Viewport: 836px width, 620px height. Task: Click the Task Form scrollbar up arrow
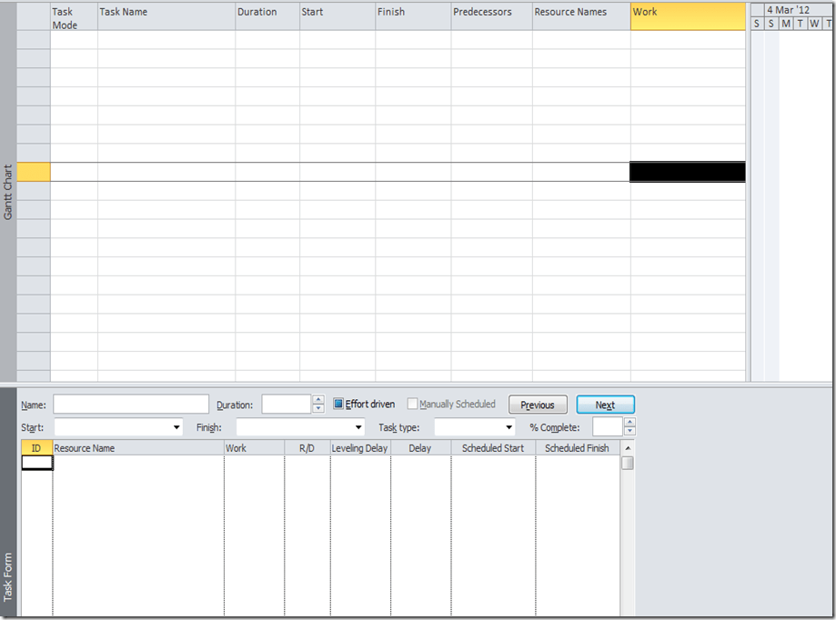pyautogui.click(x=628, y=448)
